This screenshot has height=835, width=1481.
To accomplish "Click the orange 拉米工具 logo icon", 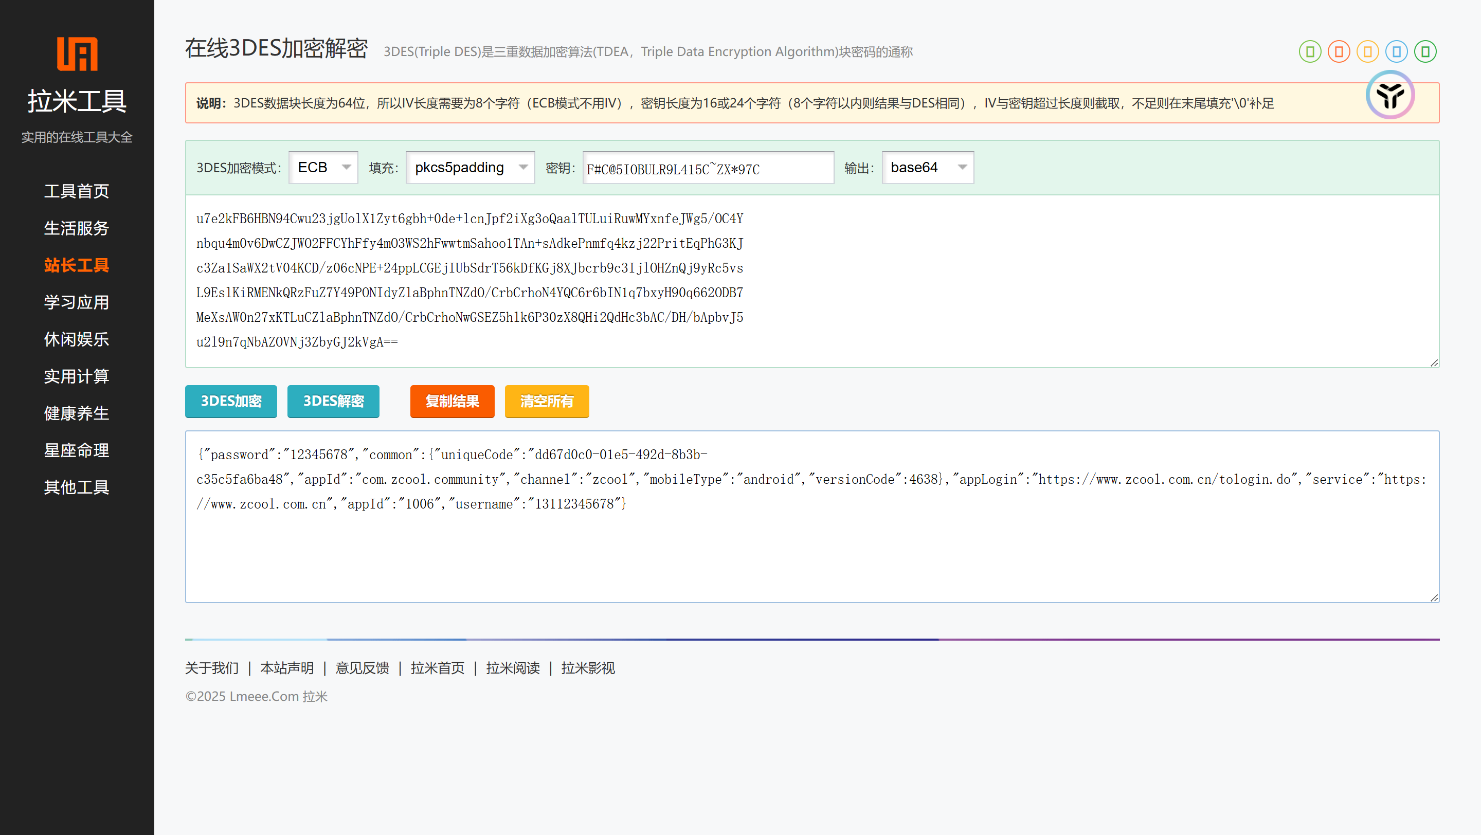I will 77,54.
